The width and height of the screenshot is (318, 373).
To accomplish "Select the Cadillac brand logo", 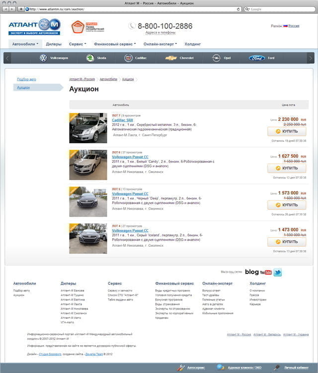I will [x=128, y=58].
